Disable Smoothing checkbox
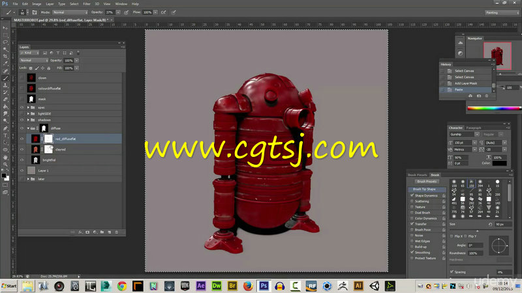Image resolution: width=522 pixels, height=293 pixels. tap(412, 253)
